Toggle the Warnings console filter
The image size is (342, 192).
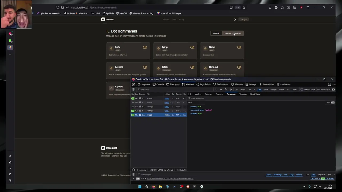coord(278,175)
